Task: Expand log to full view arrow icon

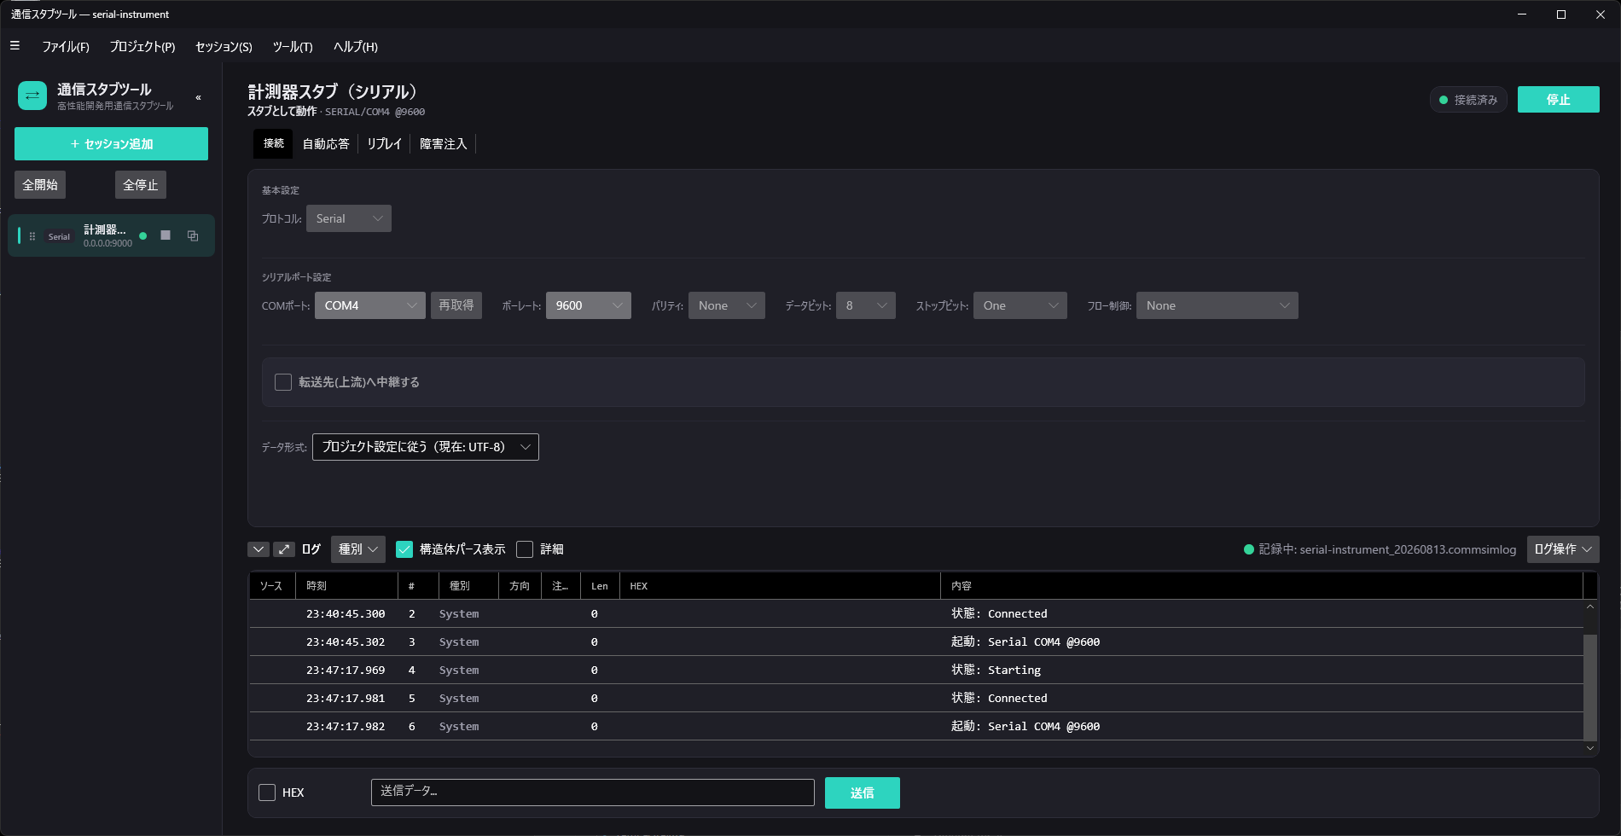Action: [284, 549]
